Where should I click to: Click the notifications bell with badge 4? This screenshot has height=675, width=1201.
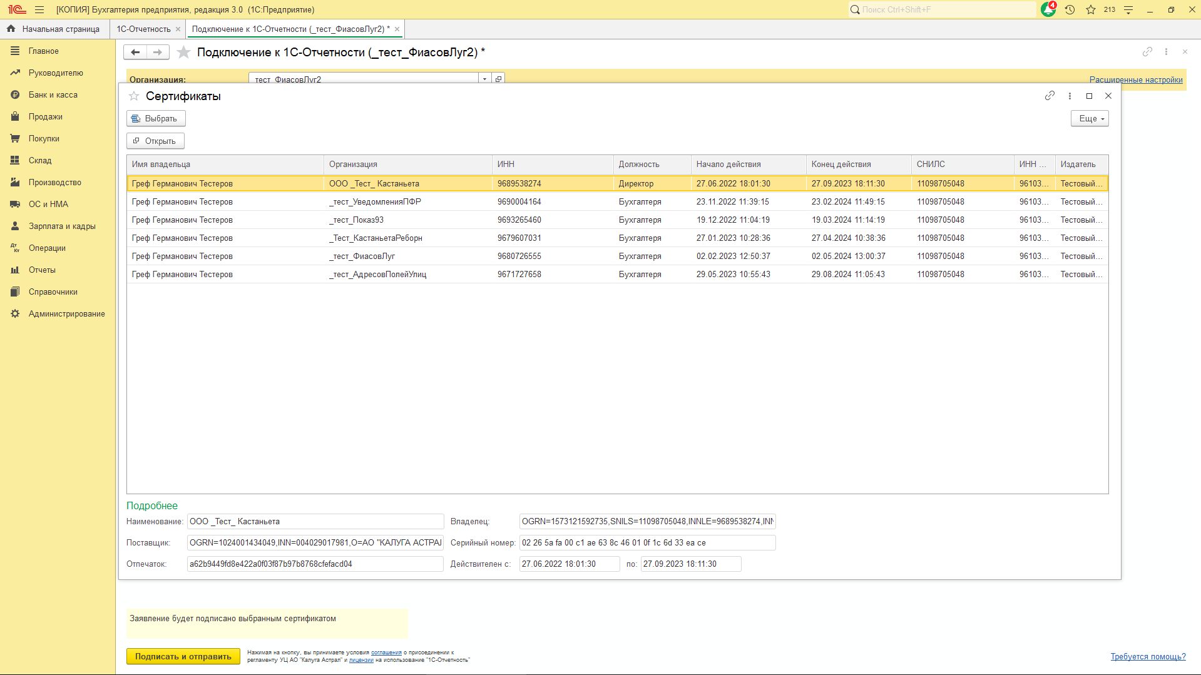tap(1048, 9)
